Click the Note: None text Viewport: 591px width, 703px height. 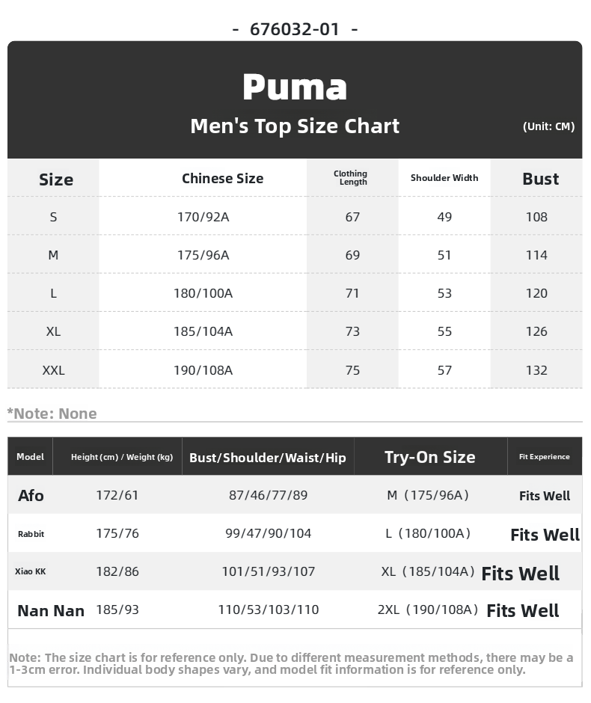click(x=52, y=414)
